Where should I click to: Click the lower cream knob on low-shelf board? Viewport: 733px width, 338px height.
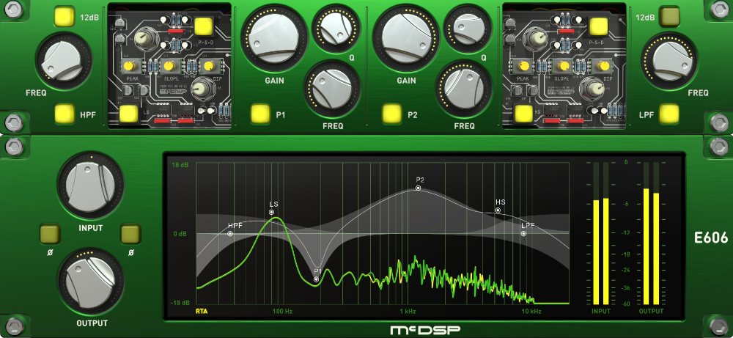(x=202, y=89)
